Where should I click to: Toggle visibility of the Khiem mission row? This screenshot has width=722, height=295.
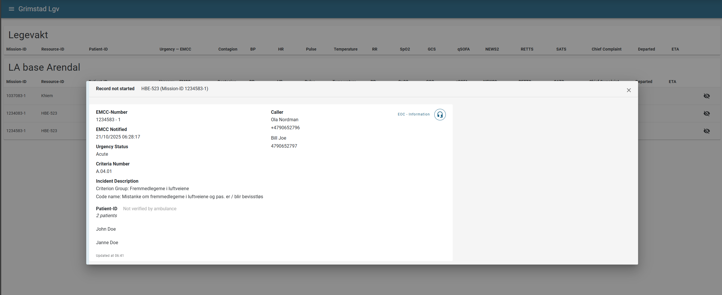click(706, 96)
